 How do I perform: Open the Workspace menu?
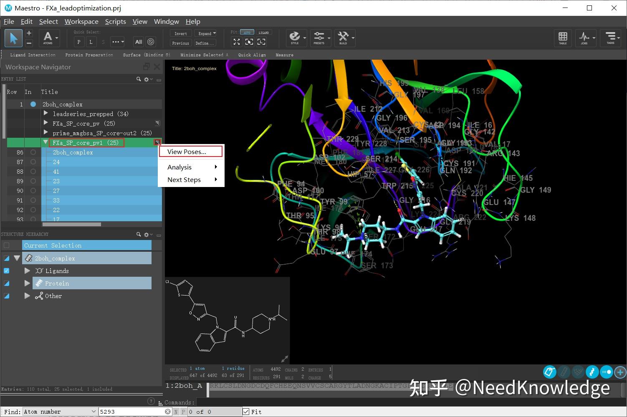pos(81,21)
